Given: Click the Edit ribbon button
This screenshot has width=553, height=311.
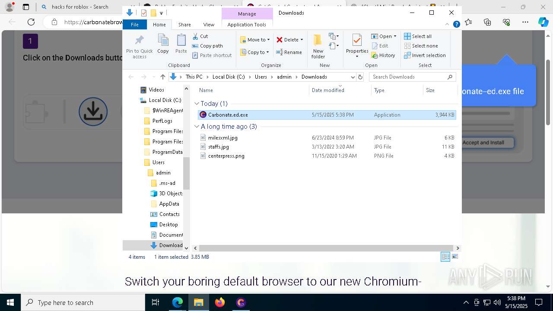Looking at the screenshot, I should (x=380, y=46).
